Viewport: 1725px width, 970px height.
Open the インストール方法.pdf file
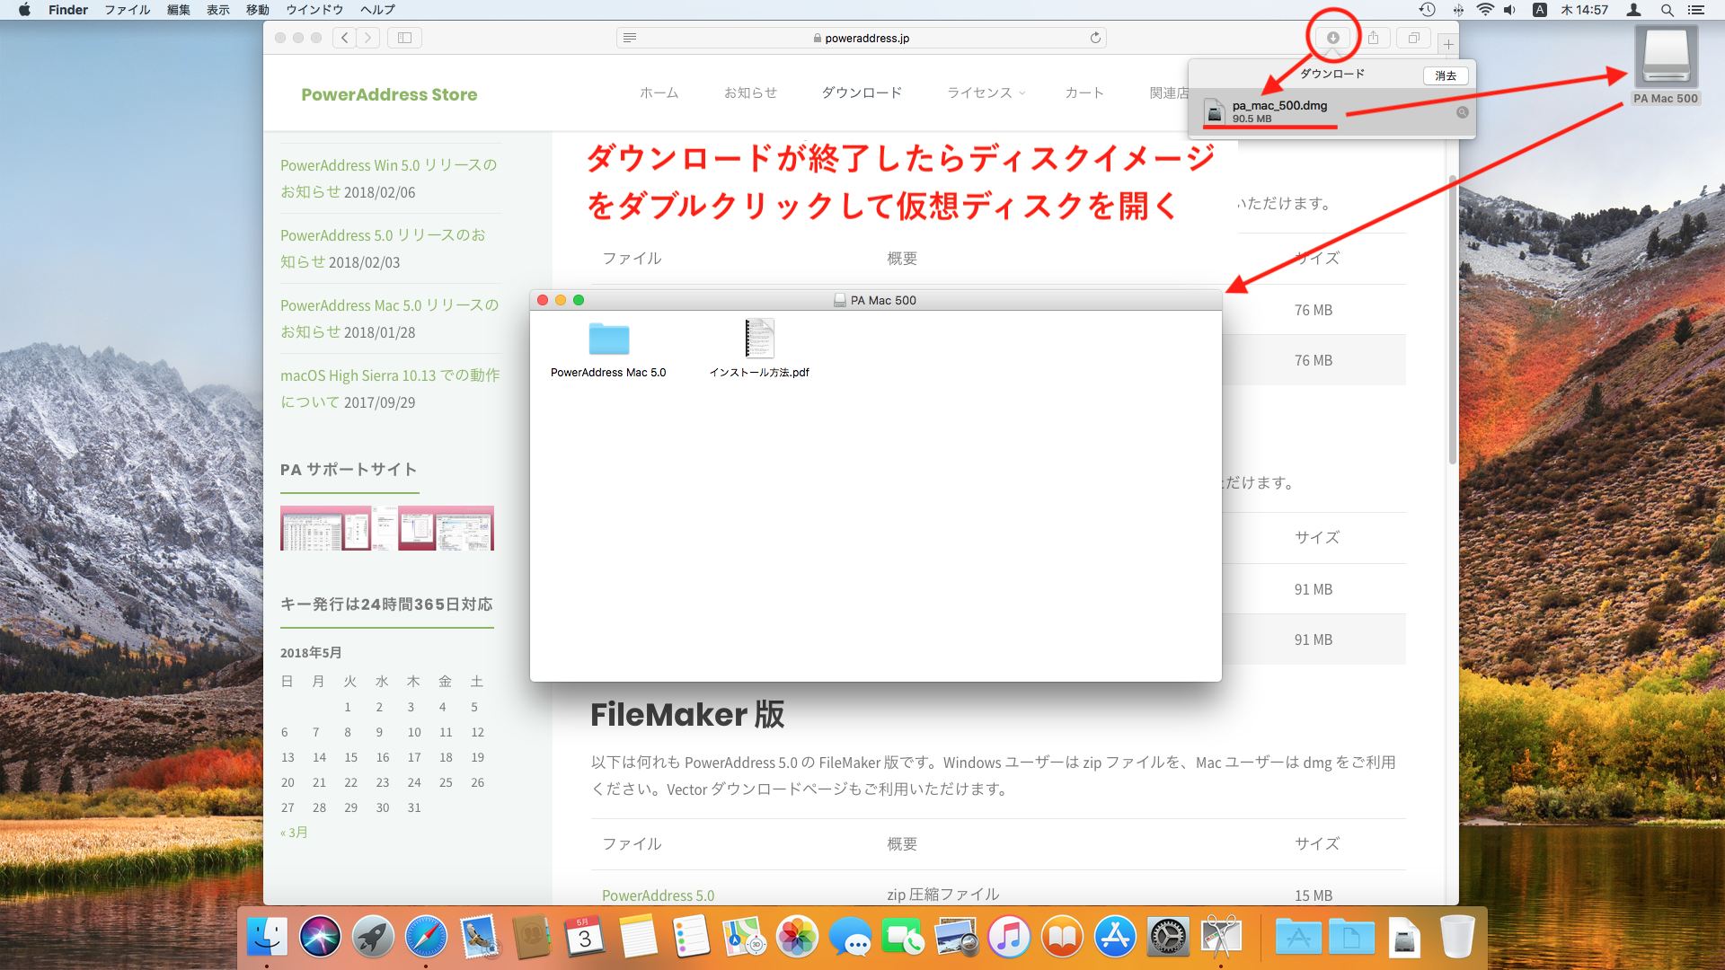point(759,339)
